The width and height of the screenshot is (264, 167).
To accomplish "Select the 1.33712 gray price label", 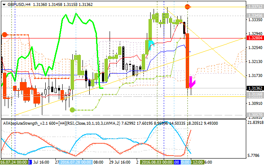I will [255, 7].
